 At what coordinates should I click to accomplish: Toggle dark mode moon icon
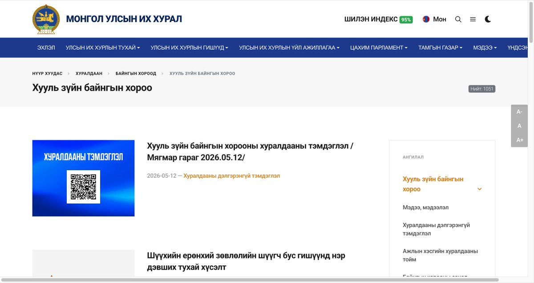tap(488, 19)
